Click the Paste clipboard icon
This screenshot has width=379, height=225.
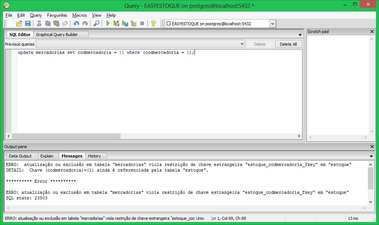56,23
